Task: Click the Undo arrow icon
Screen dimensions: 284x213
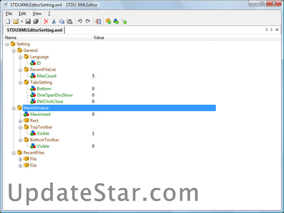Action: coord(80,21)
